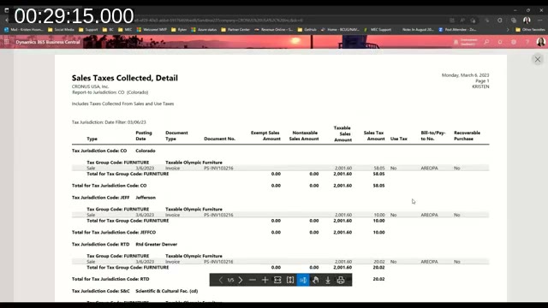Open Support bookmarks folder
The width and height of the screenshot is (548, 308).
coord(88,30)
